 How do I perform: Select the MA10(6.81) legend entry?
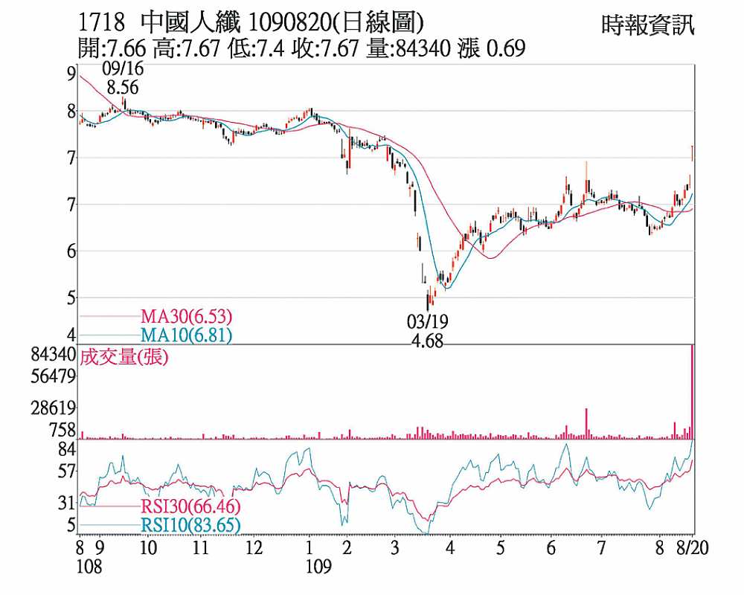(186, 335)
